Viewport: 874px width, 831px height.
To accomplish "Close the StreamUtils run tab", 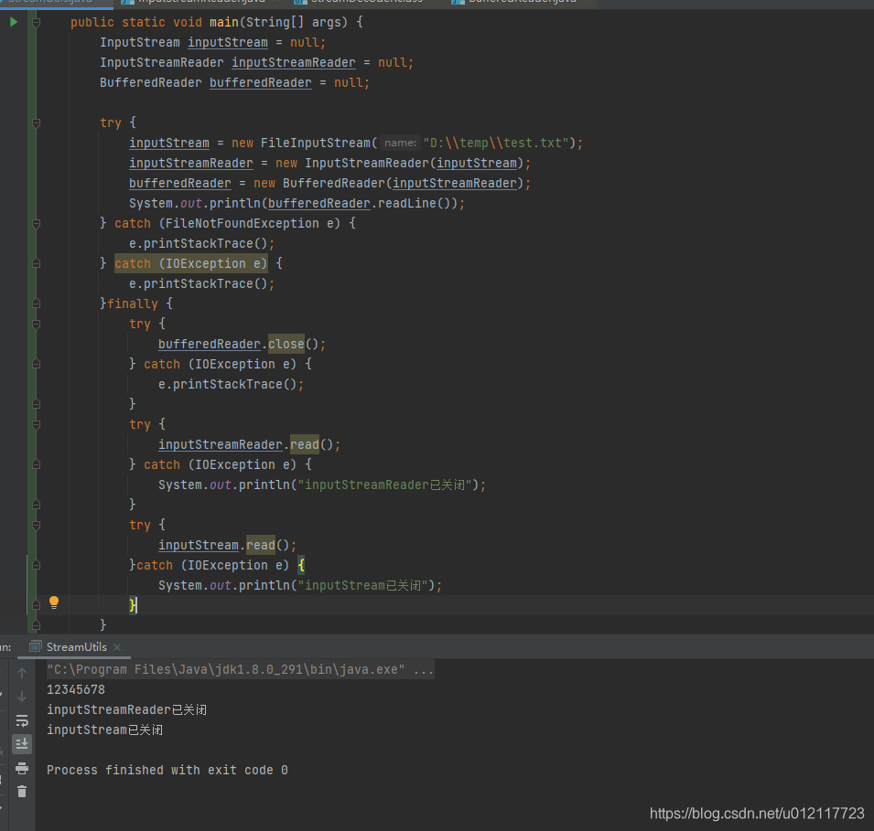I will tap(117, 647).
